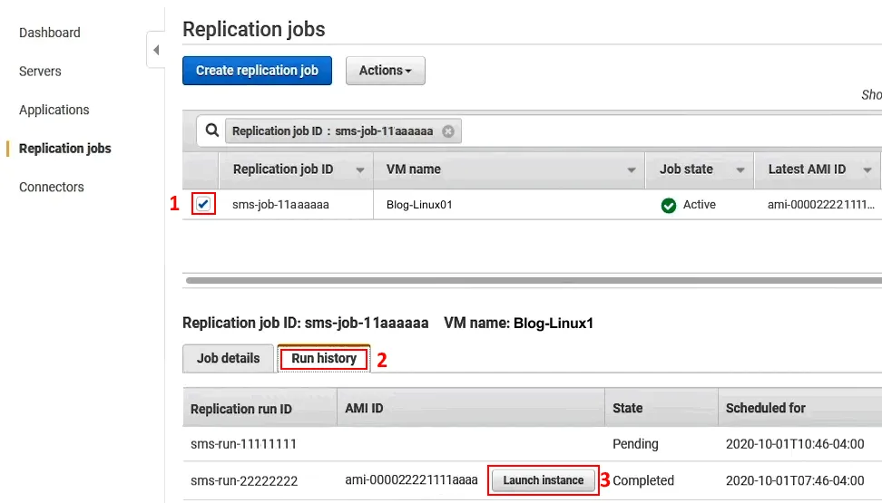Open the Actions dropdown menu
This screenshot has height=503, width=882.
pos(385,71)
